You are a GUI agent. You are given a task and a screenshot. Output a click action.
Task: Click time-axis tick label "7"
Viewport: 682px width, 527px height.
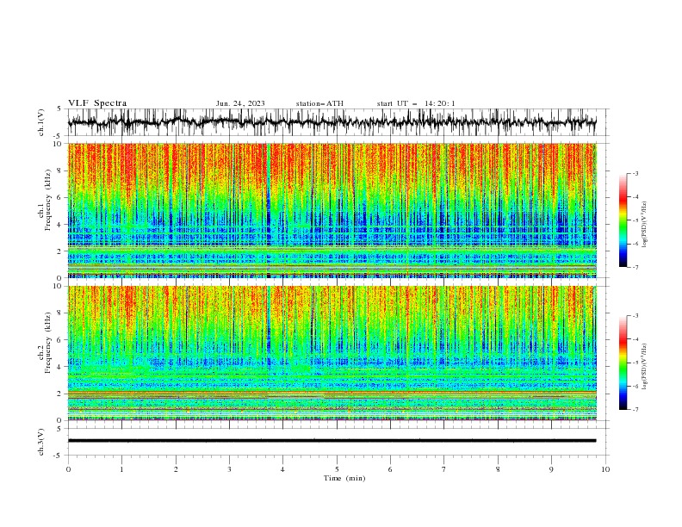(444, 469)
